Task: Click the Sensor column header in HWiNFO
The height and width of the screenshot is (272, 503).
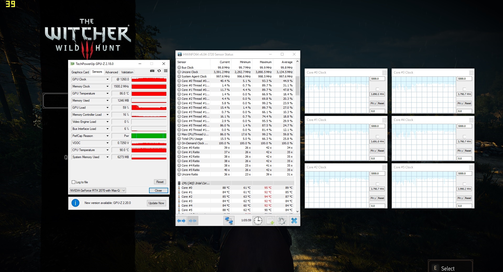Action: 194,62
